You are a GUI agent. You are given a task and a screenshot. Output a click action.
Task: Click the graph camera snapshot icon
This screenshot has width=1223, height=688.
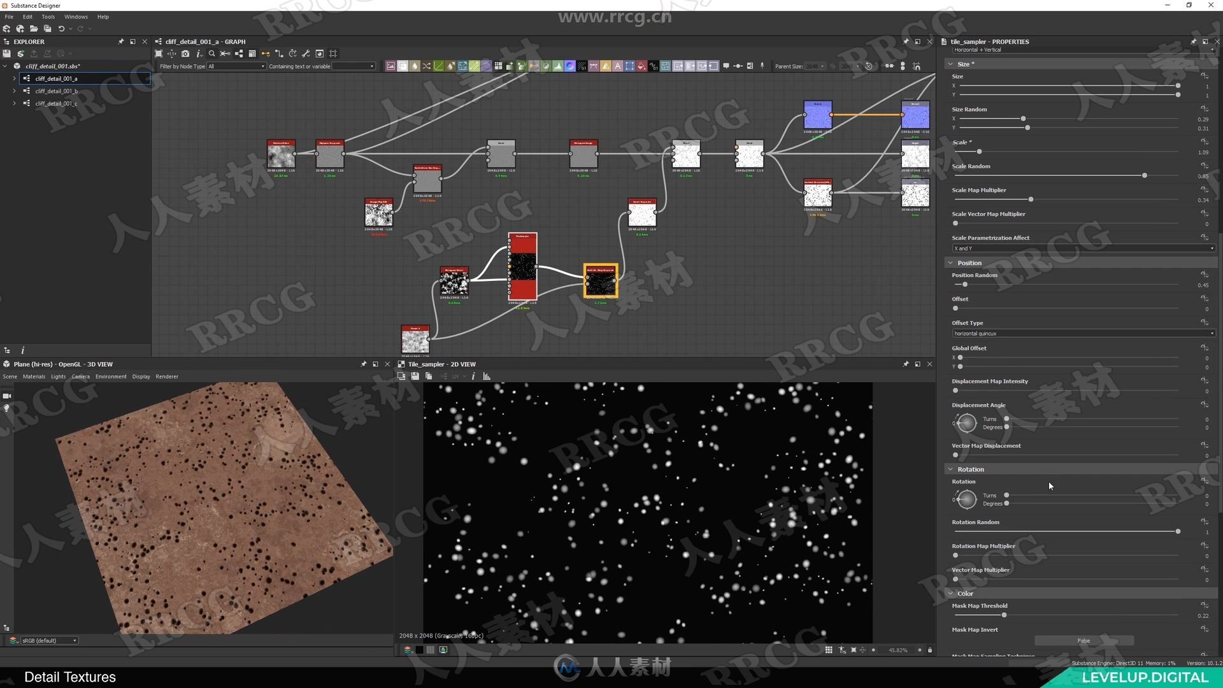[185, 54]
